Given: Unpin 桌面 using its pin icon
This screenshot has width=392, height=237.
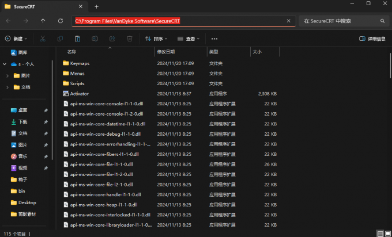Looking at the screenshot, I should [46, 110].
